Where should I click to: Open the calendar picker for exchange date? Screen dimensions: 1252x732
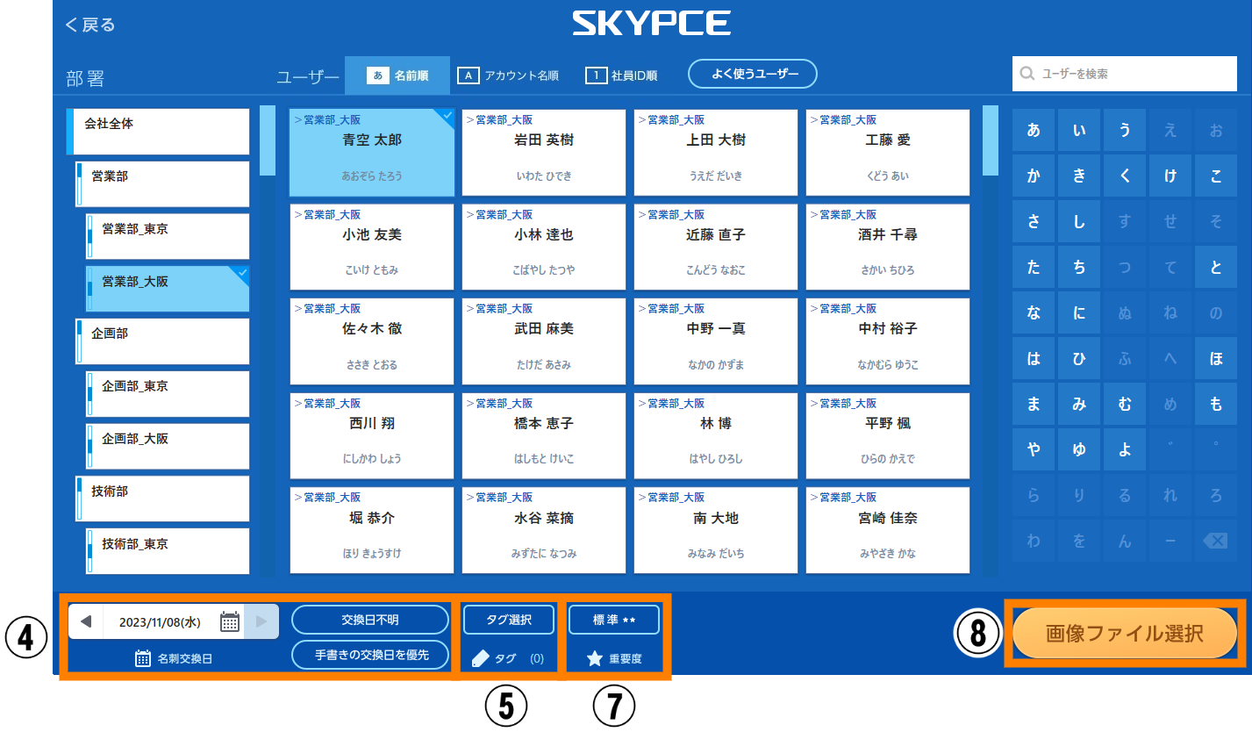point(230,621)
